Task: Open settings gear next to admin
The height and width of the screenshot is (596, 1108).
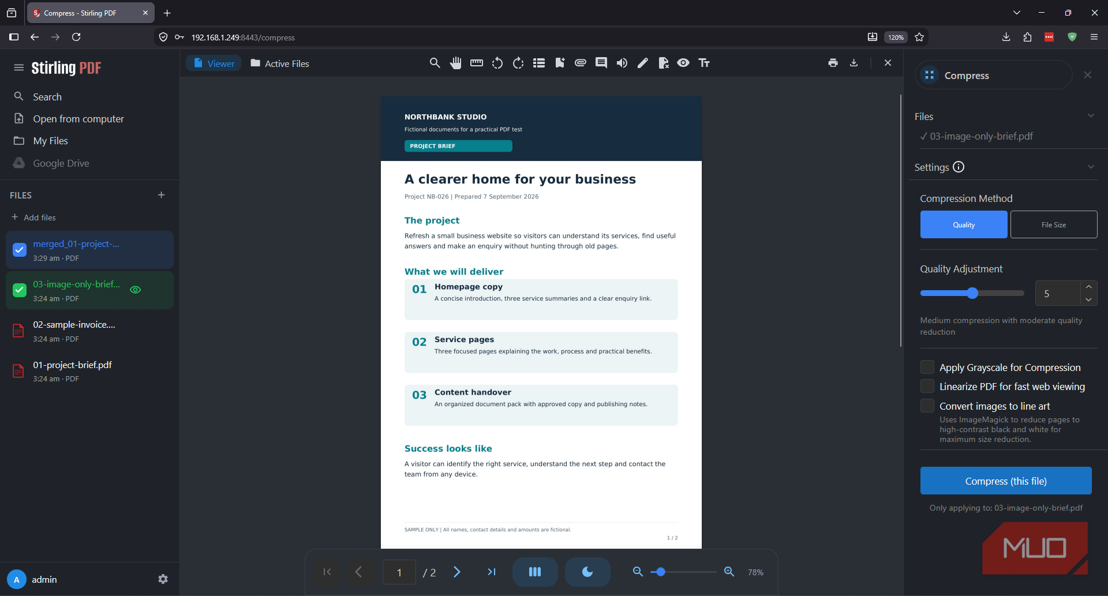Action: 163,579
